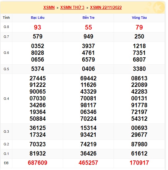Select G.5 number 3380

pos(139,69)
